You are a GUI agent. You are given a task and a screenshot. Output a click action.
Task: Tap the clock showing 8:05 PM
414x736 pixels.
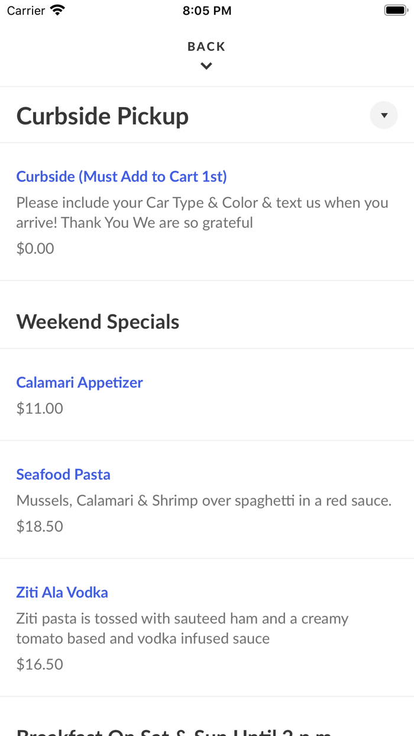pyautogui.click(x=207, y=9)
